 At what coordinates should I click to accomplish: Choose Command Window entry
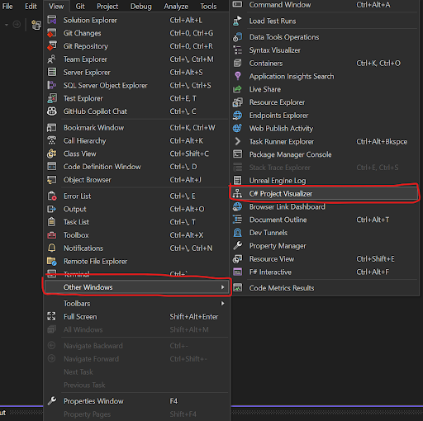click(324, 5)
